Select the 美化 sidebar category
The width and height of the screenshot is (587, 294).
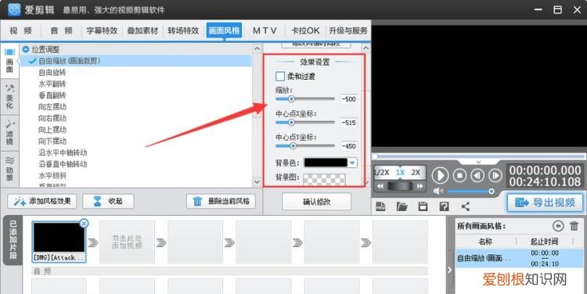(x=9, y=96)
